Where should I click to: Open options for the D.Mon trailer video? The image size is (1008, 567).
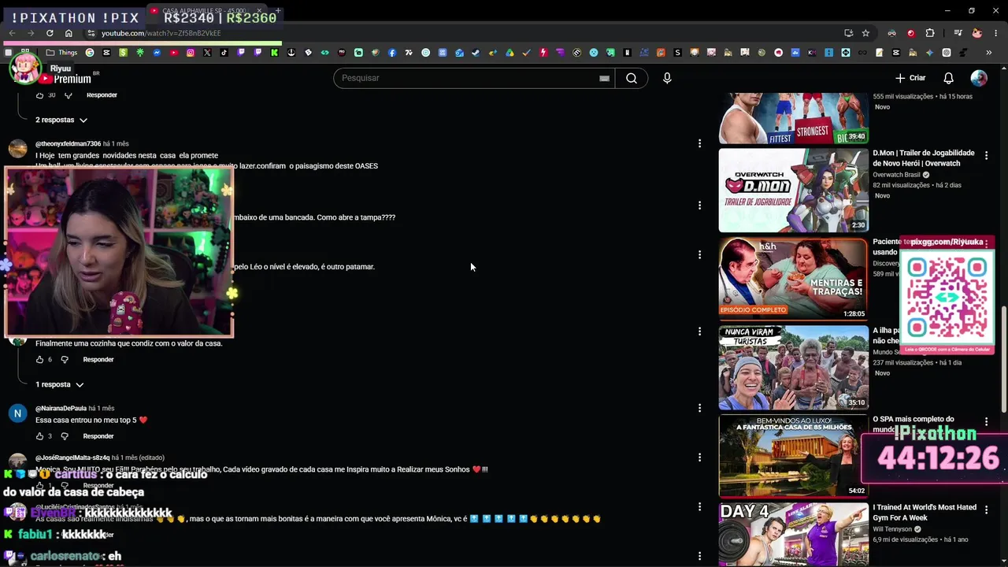[x=986, y=156]
